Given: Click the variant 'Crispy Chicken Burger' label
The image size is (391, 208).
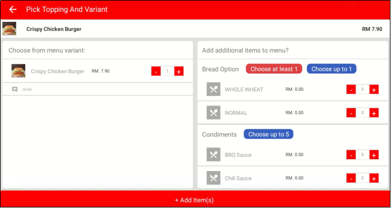Looking at the screenshot, I should tap(57, 71).
